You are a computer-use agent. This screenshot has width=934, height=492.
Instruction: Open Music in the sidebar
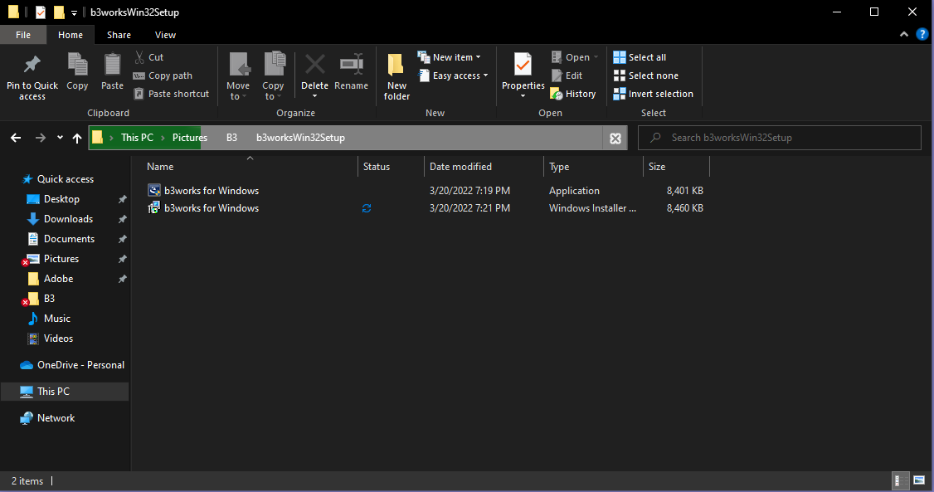point(57,319)
